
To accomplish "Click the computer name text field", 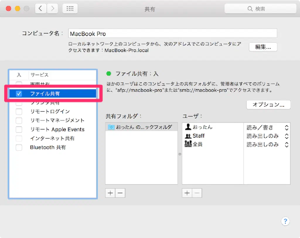I will [x=173, y=34].
